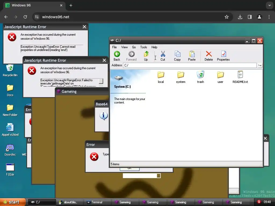
Task: Open the Chrome three-dot menu
Action: (x=269, y=17)
